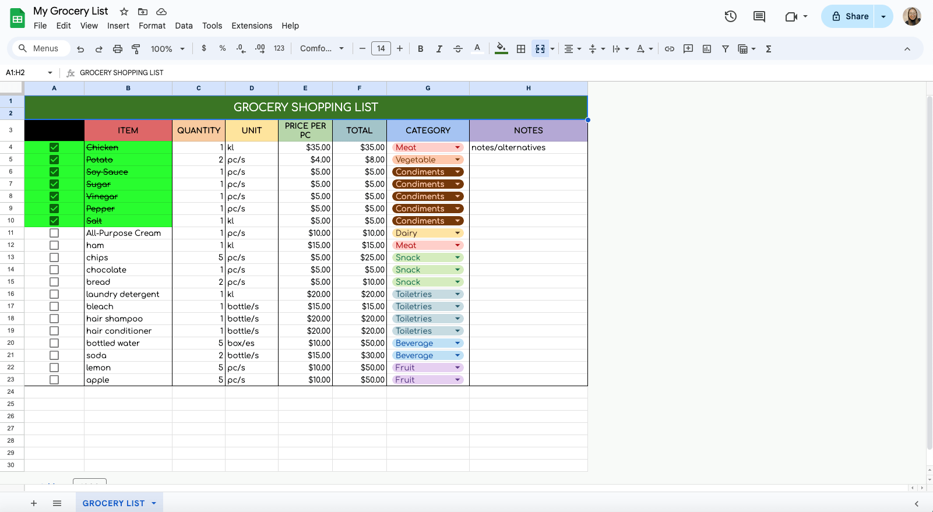This screenshot has height=512, width=933.
Task: Click the add new sheet plus button
Action: (x=34, y=503)
